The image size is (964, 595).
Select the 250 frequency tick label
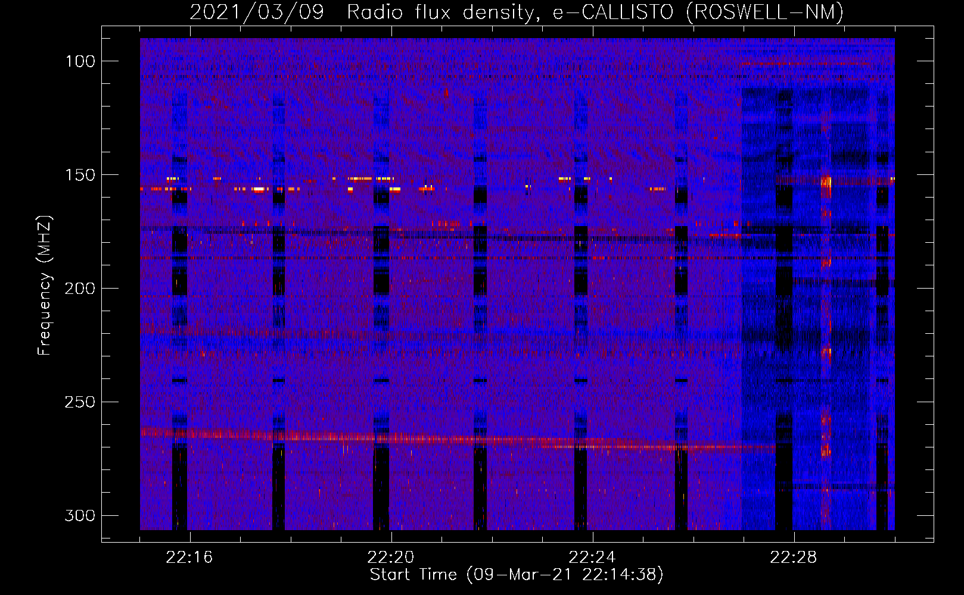tap(80, 402)
